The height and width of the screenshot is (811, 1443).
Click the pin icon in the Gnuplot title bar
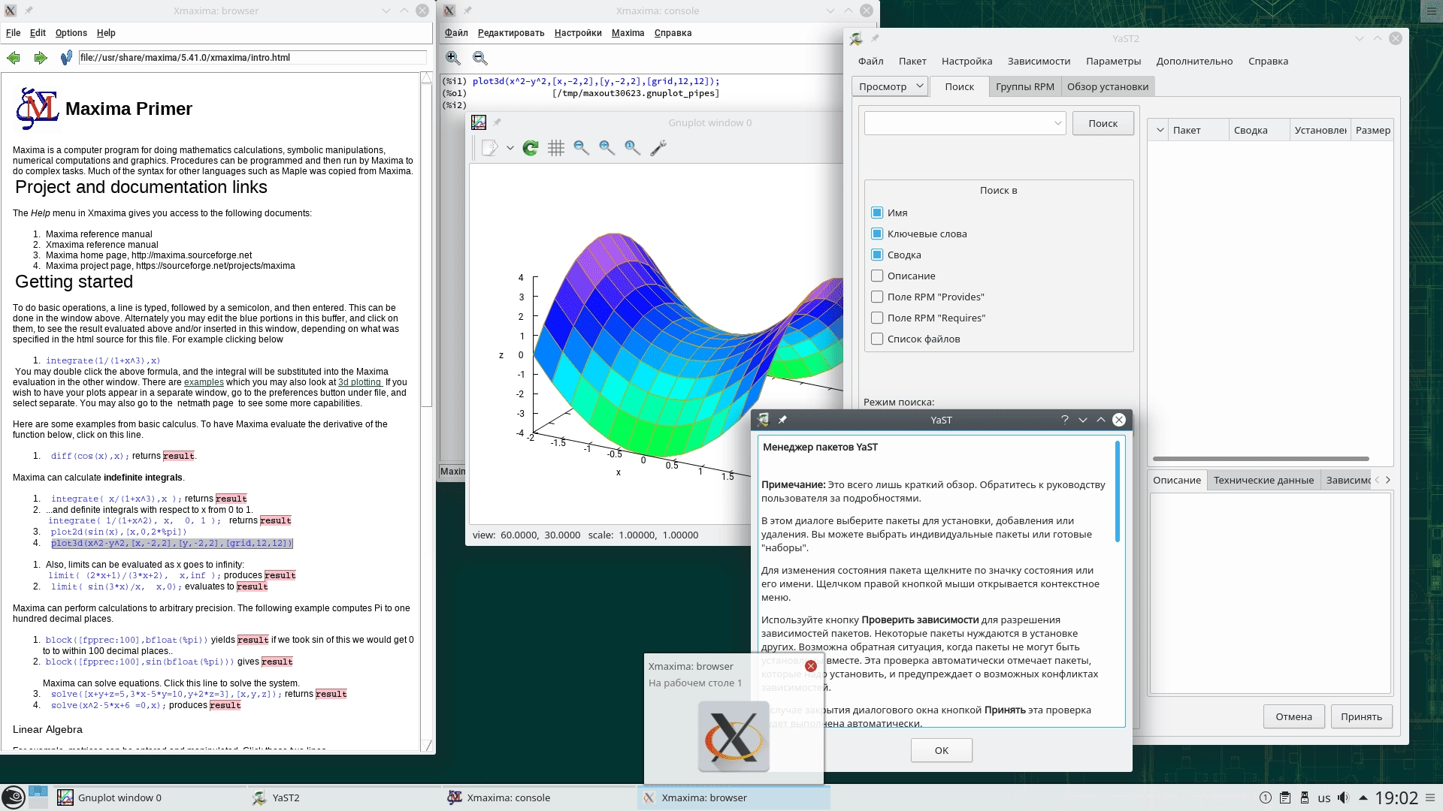coord(497,122)
